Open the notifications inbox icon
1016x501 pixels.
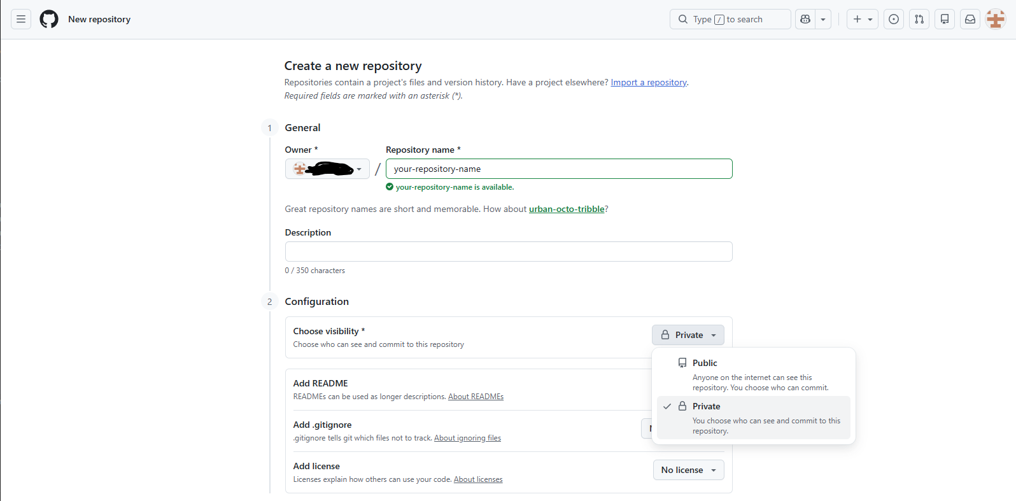coord(970,19)
